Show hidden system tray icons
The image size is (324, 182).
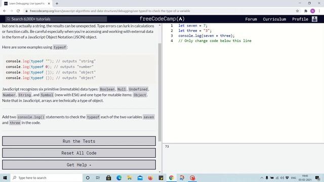pos(262,177)
